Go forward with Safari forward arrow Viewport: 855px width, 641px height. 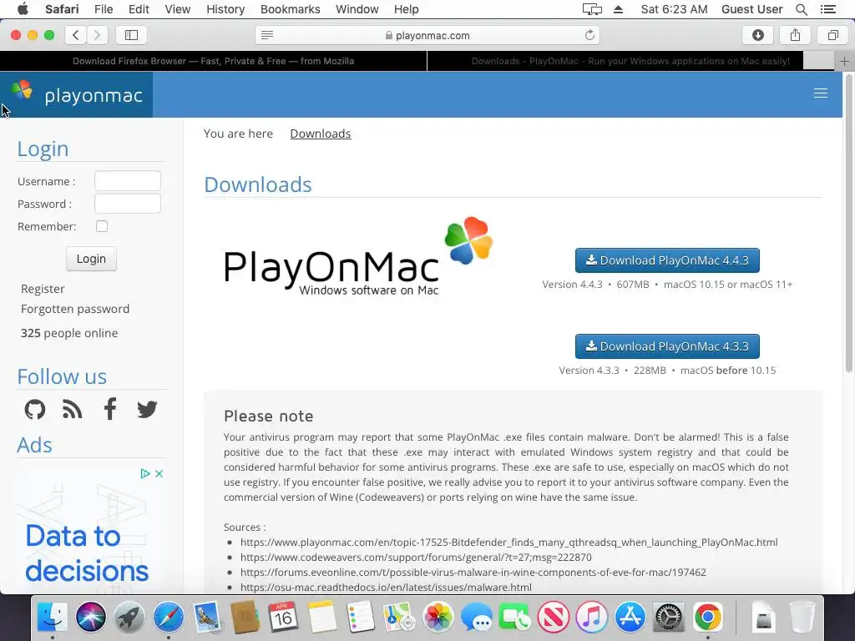pos(97,35)
